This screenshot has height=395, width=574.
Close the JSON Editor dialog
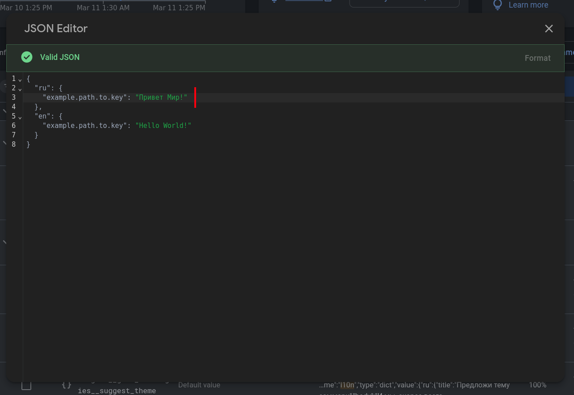tap(549, 29)
